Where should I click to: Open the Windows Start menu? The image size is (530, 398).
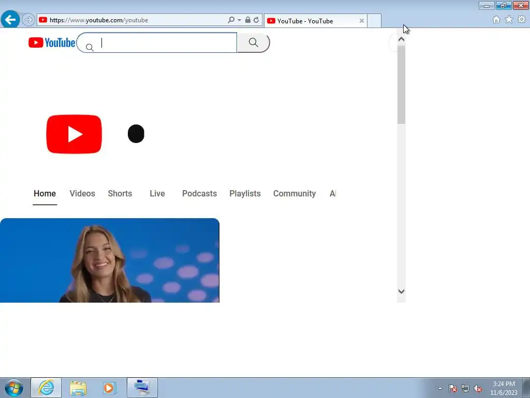coord(14,388)
